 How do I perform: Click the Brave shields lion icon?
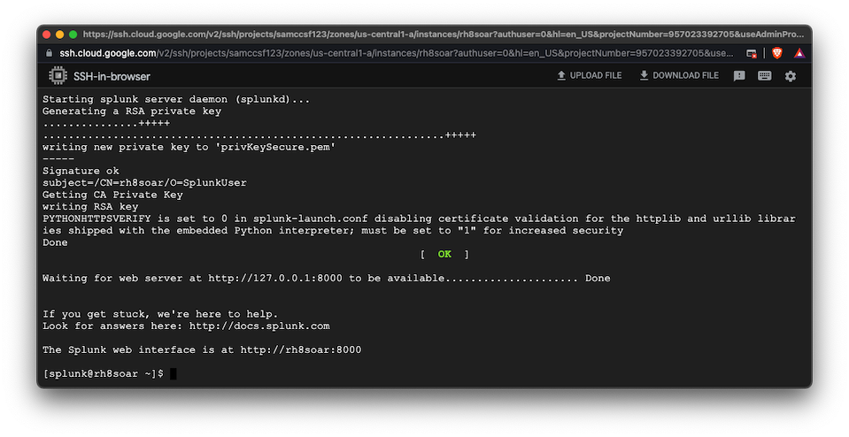pos(777,53)
